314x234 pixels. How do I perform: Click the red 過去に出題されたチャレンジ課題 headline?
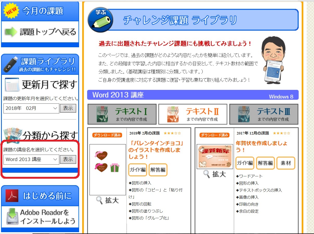point(175,44)
